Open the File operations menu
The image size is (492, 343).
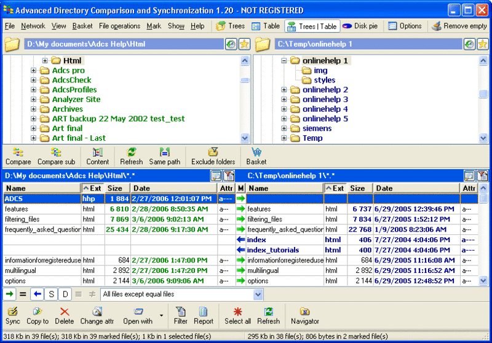[119, 26]
